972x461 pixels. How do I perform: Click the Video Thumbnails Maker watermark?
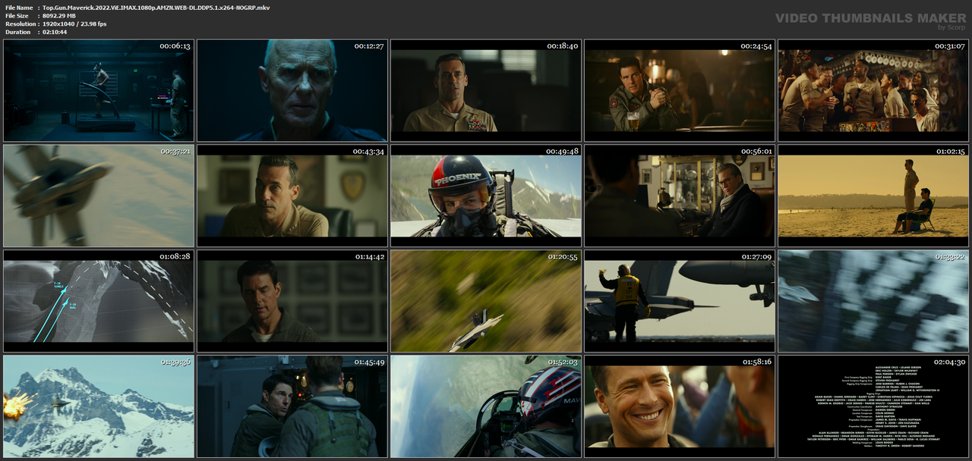[x=870, y=18]
